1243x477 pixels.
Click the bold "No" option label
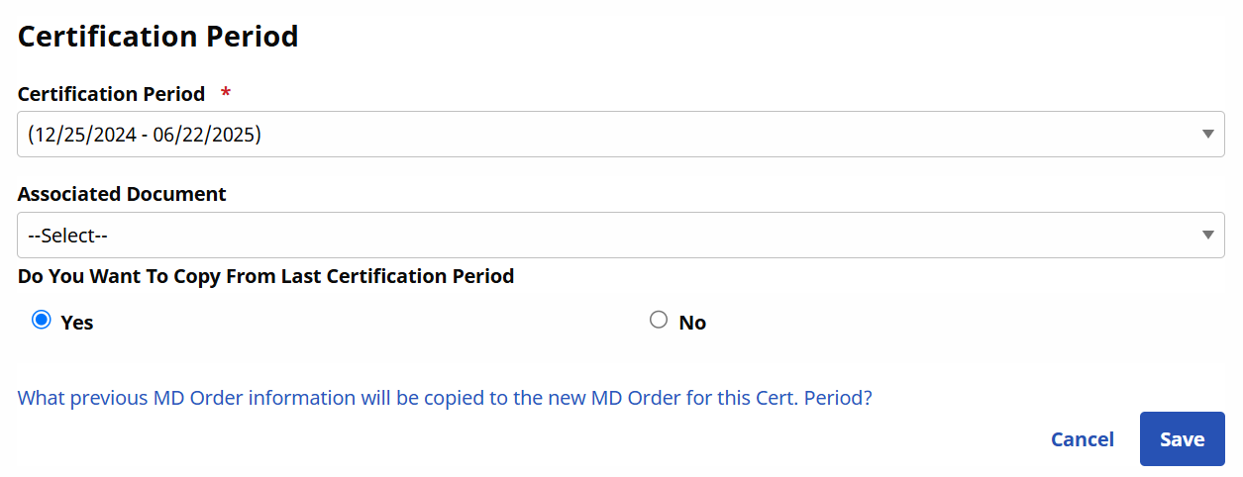(x=692, y=323)
